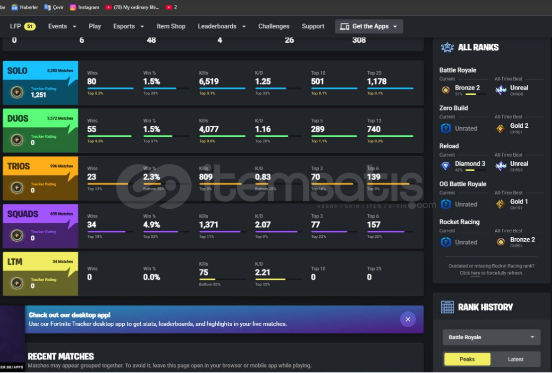The width and height of the screenshot is (552, 373).
Task: Click the Gold 1 OG rank icon
Action: (501, 204)
